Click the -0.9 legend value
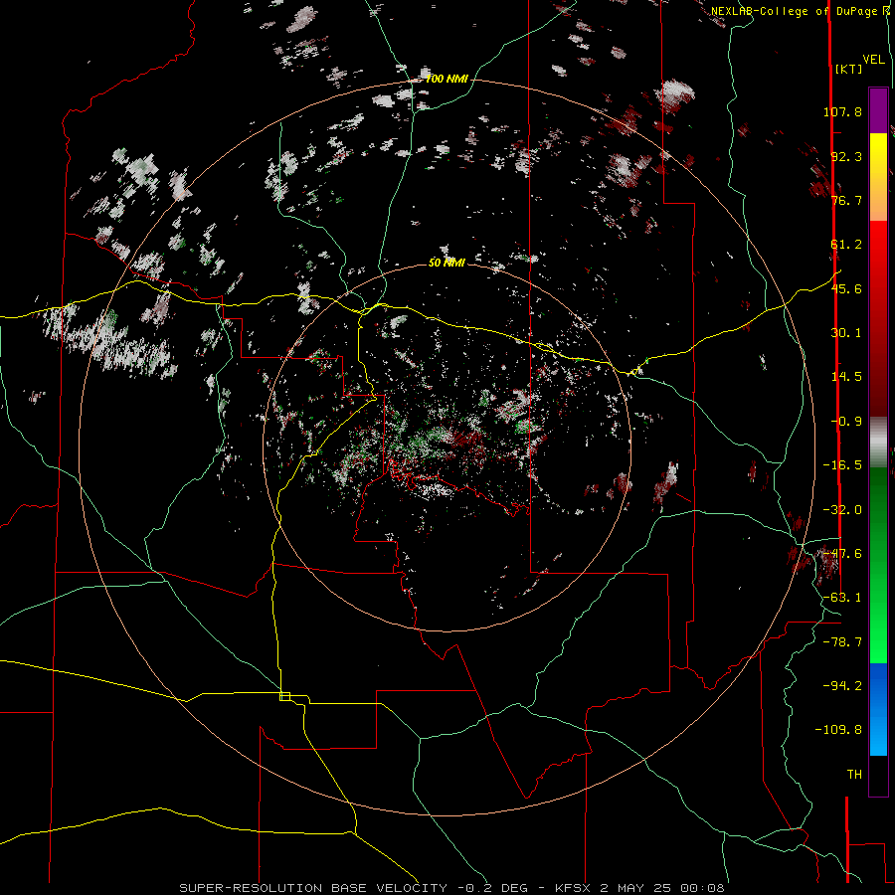The image size is (895, 895). pos(846,422)
